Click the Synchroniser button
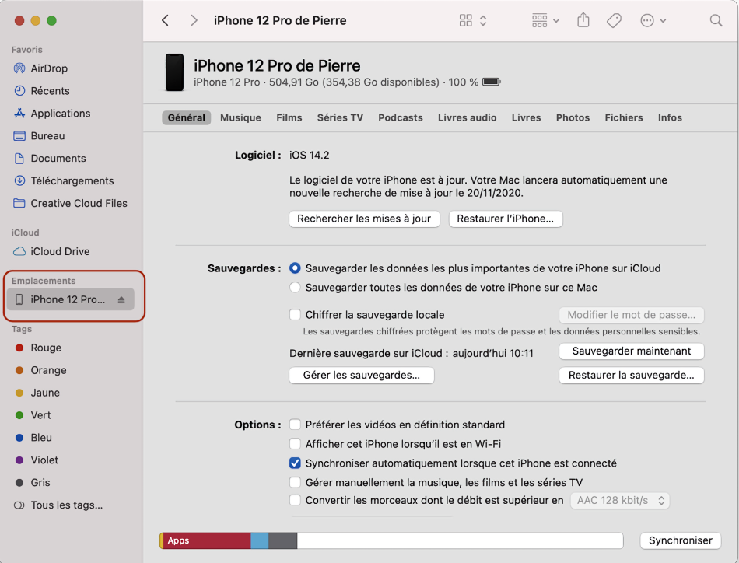 point(680,540)
